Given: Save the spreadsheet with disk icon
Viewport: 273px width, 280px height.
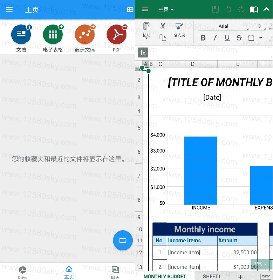Looking at the screenshot, I should pyautogui.click(x=216, y=9).
